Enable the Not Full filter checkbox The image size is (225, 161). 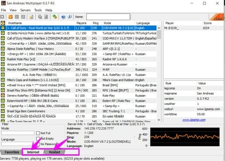click(38, 133)
